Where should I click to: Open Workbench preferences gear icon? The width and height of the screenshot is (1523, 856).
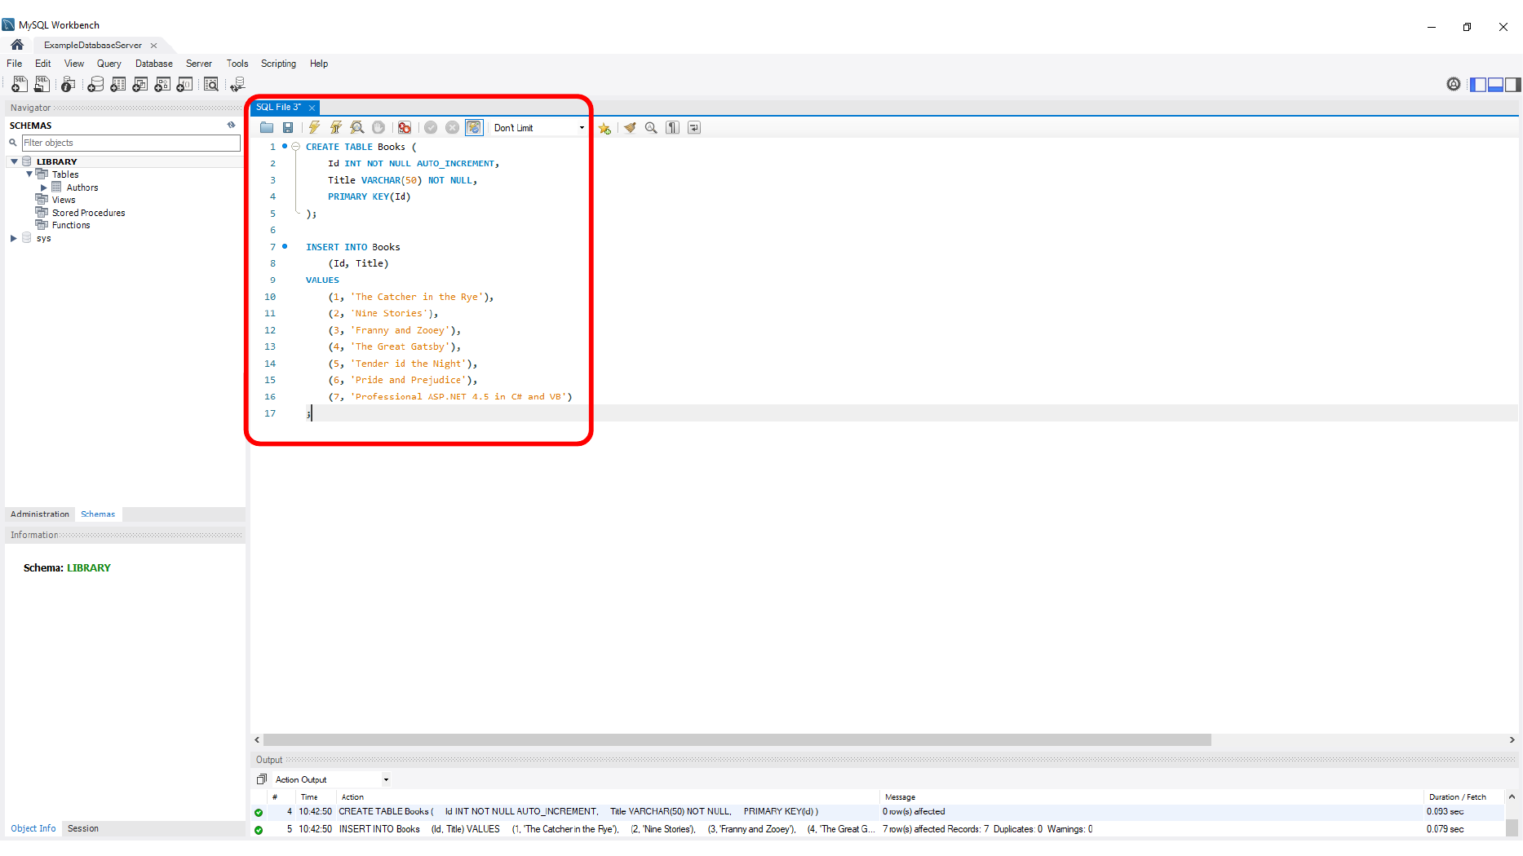click(x=1454, y=84)
